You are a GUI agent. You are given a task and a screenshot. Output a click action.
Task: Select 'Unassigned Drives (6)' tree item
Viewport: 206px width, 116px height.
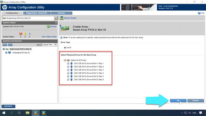pyautogui.click(x=21, y=53)
